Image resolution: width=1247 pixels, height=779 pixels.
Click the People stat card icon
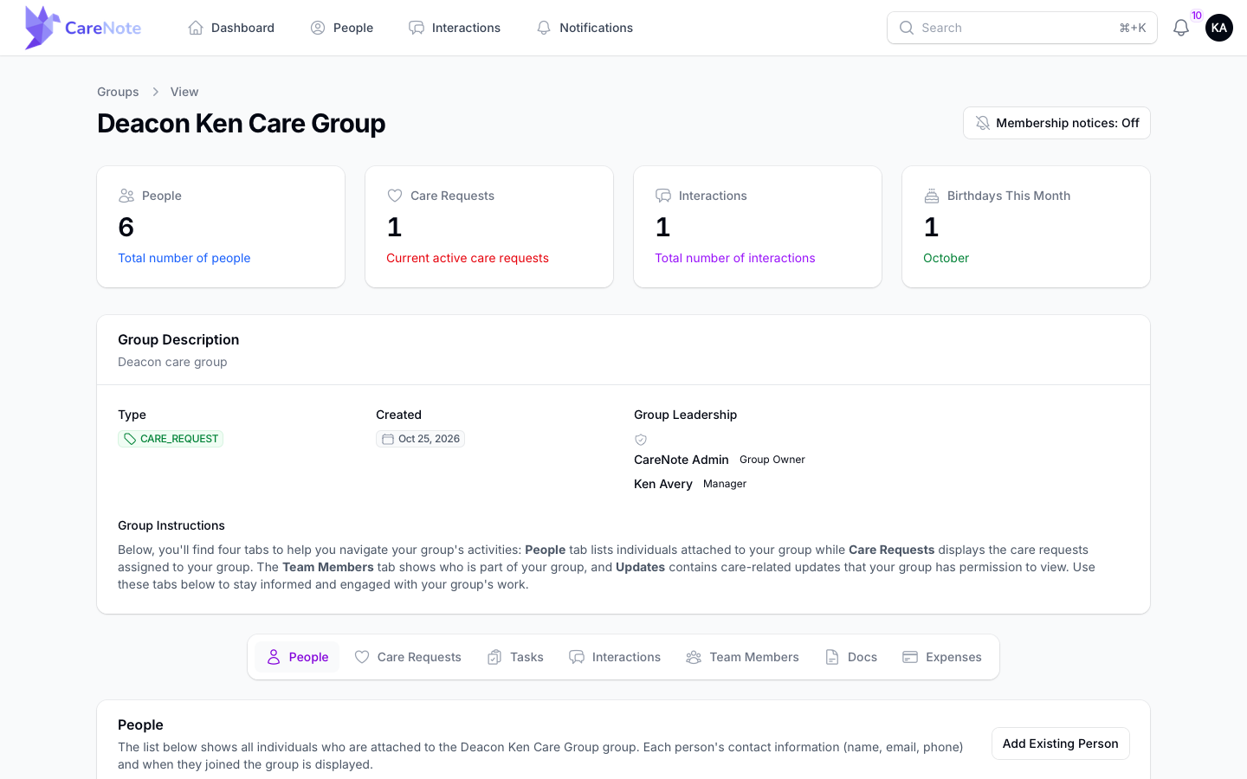(126, 196)
